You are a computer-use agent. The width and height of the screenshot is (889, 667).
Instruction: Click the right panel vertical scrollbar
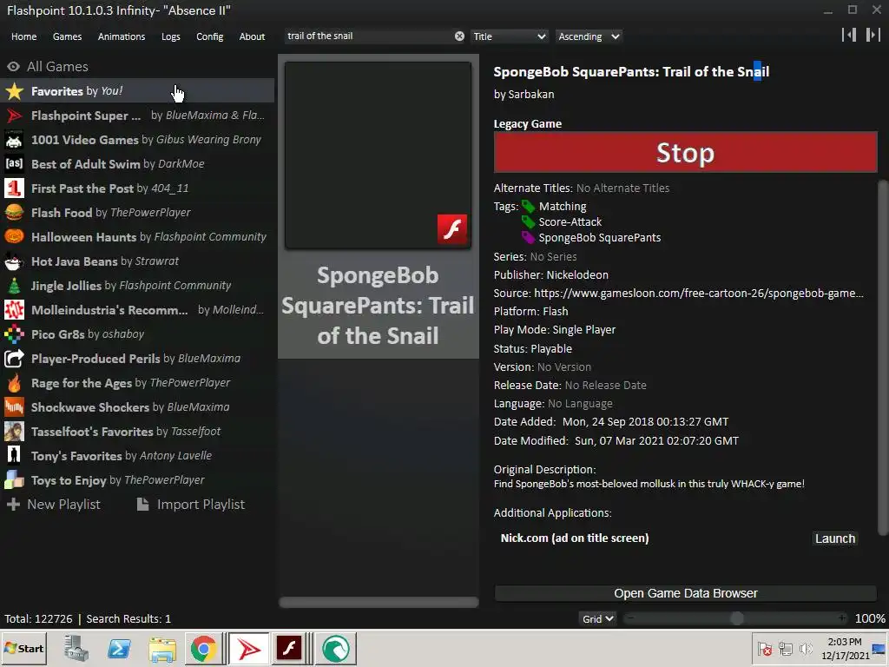pyautogui.click(x=883, y=357)
